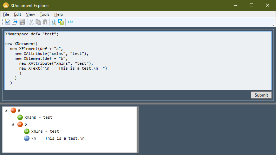Open the File menu
276x155 pixels.
point(6,14)
